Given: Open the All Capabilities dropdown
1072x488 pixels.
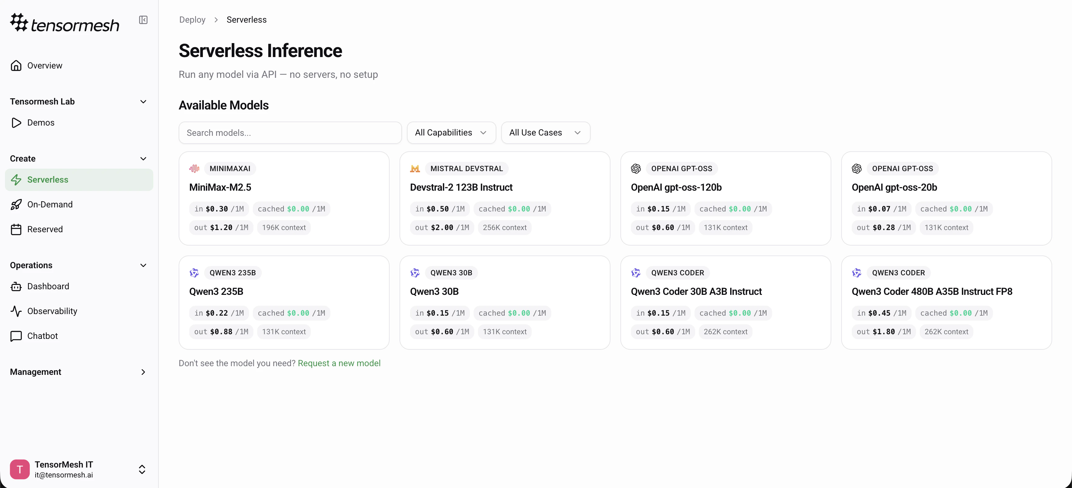Looking at the screenshot, I should coord(451,132).
